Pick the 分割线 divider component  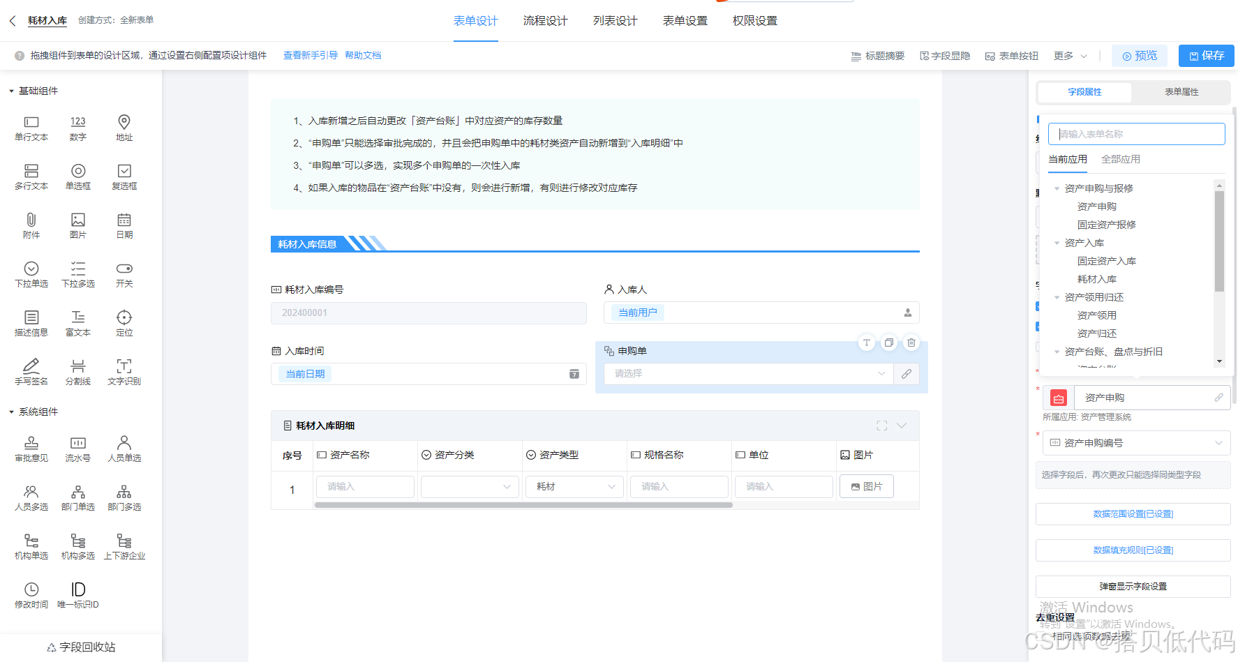[78, 373]
